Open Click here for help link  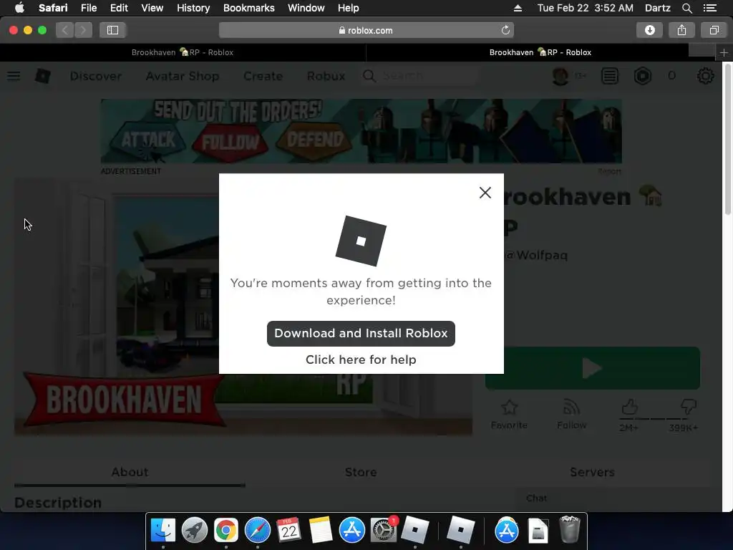361,360
